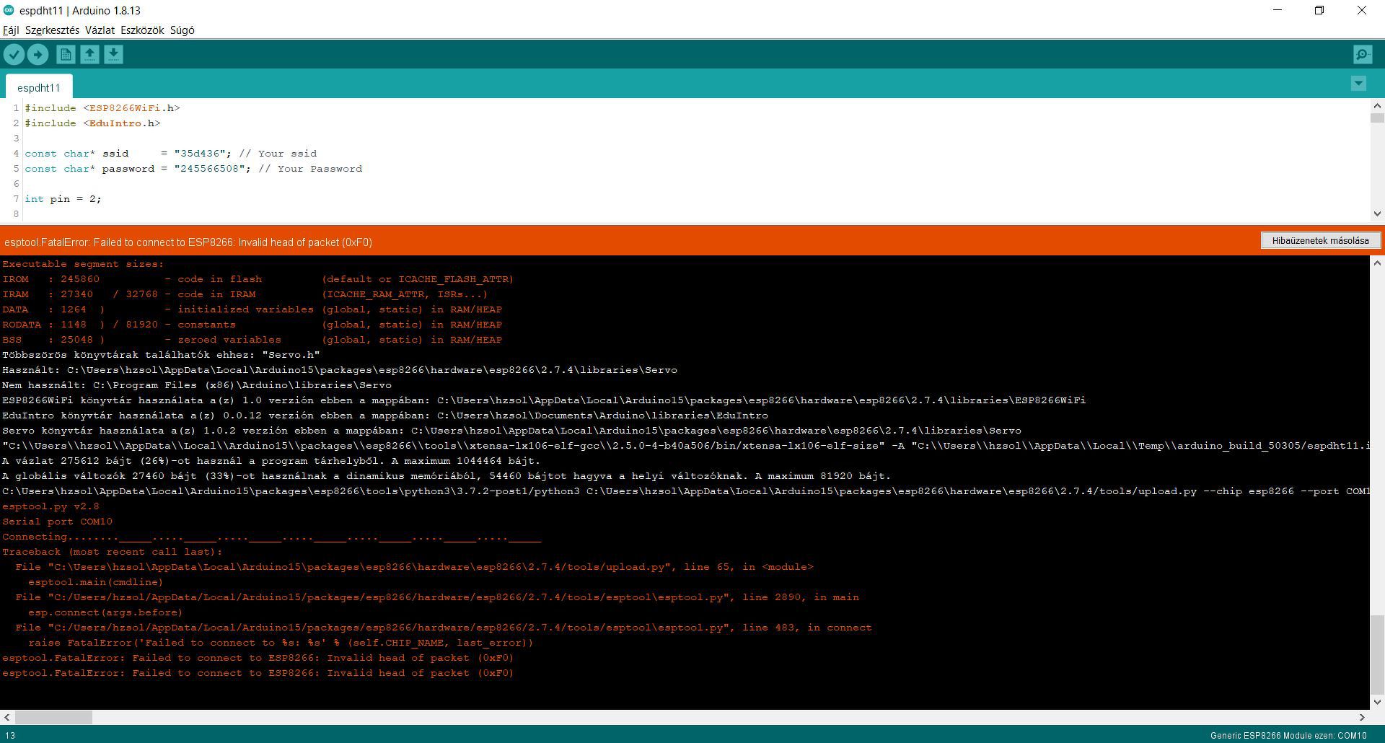Click the console scrollbar down arrow
The width and height of the screenshot is (1385, 743).
point(1377,701)
